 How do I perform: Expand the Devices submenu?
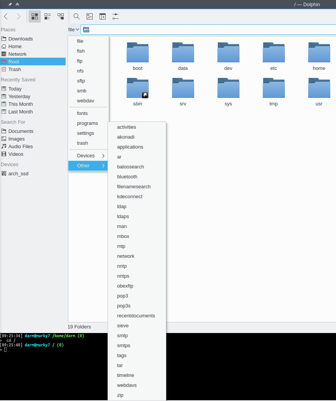tap(88, 156)
